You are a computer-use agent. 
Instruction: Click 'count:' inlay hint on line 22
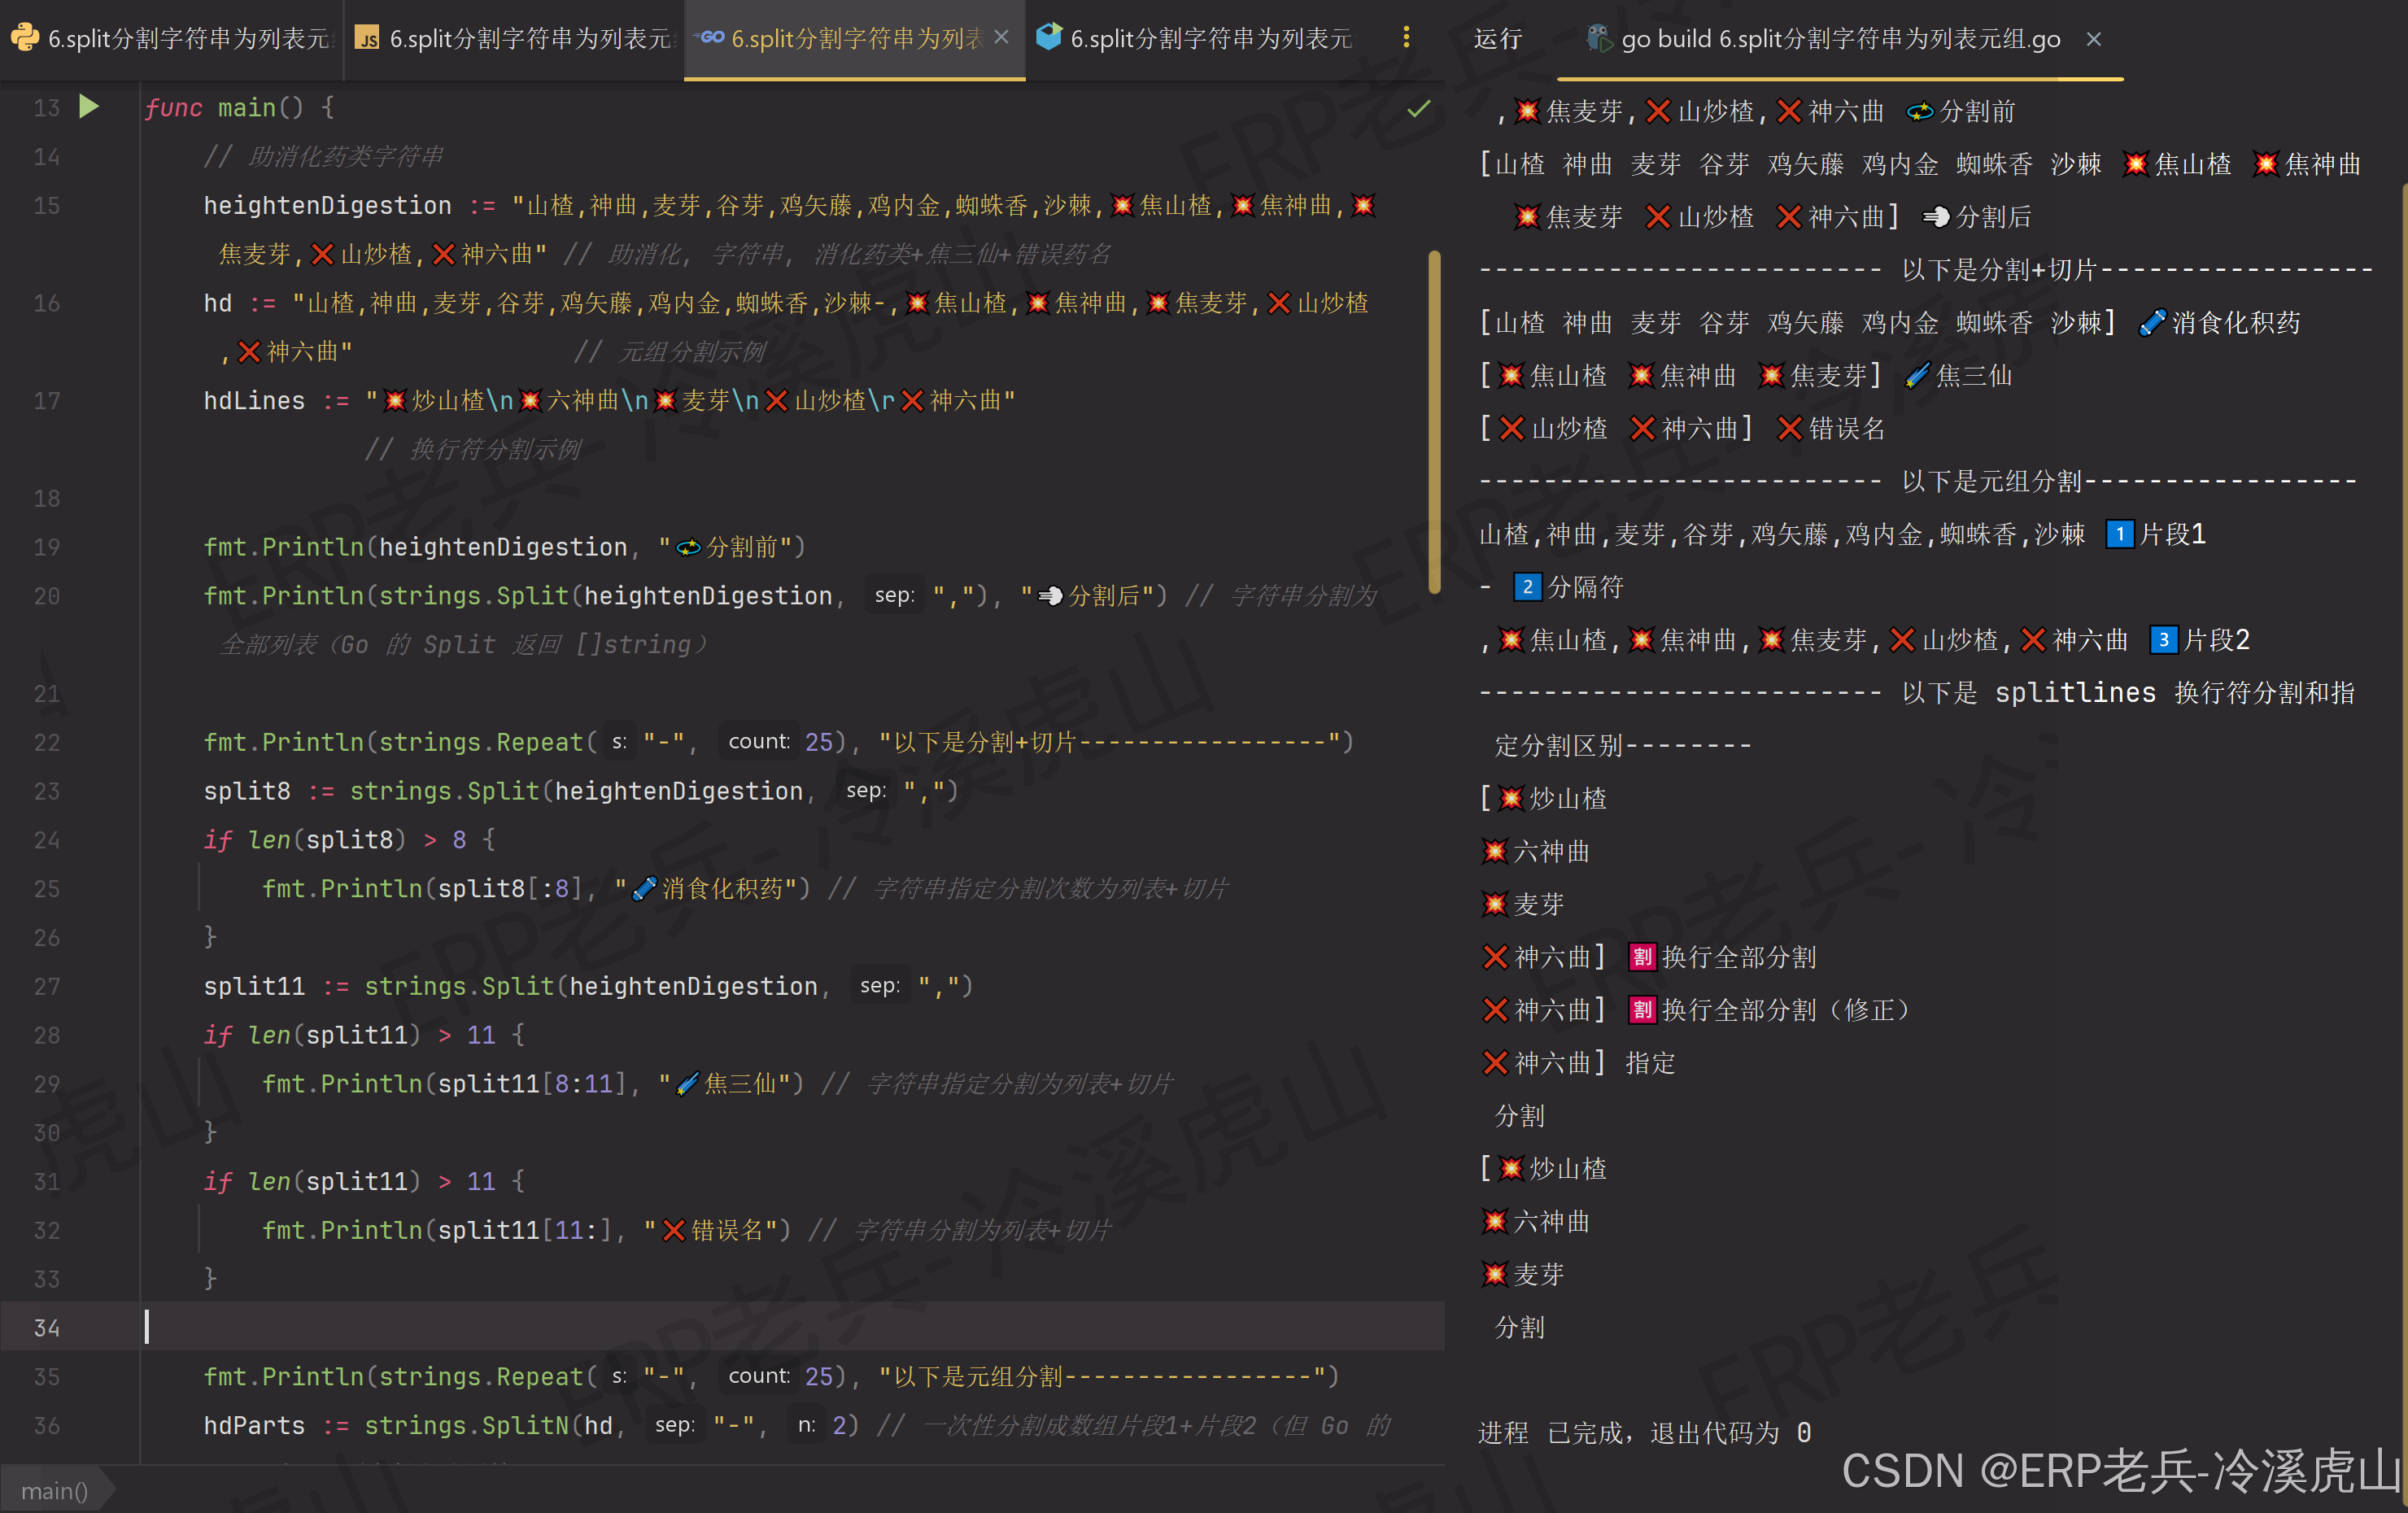click(x=759, y=741)
